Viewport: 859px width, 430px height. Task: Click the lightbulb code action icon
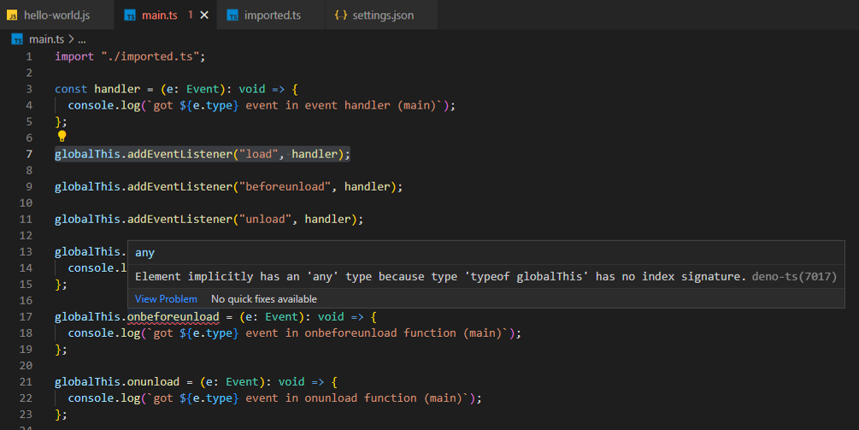coord(62,136)
